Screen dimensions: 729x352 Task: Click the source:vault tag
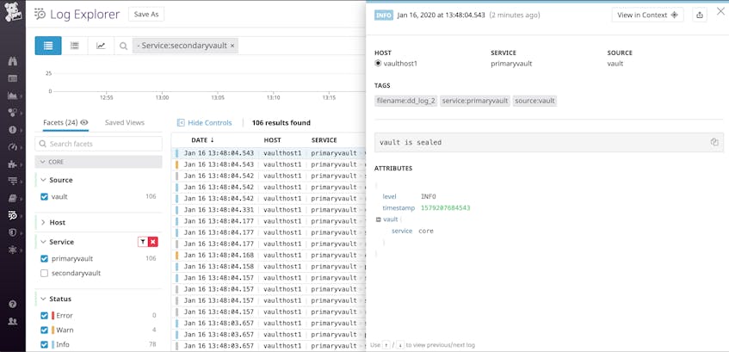[x=534, y=101]
